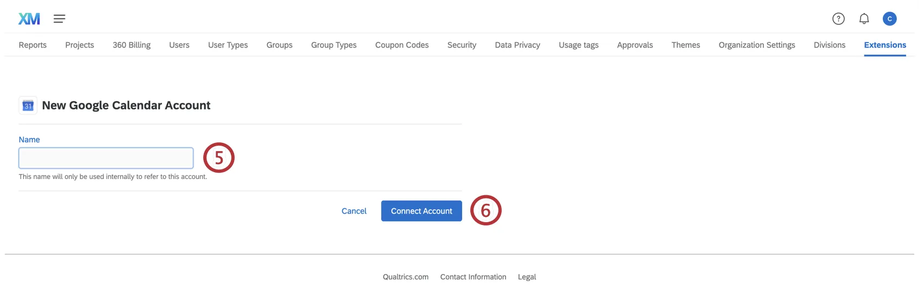Click the XM logo icon
This screenshot has height=288, width=919.
(29, 19)
